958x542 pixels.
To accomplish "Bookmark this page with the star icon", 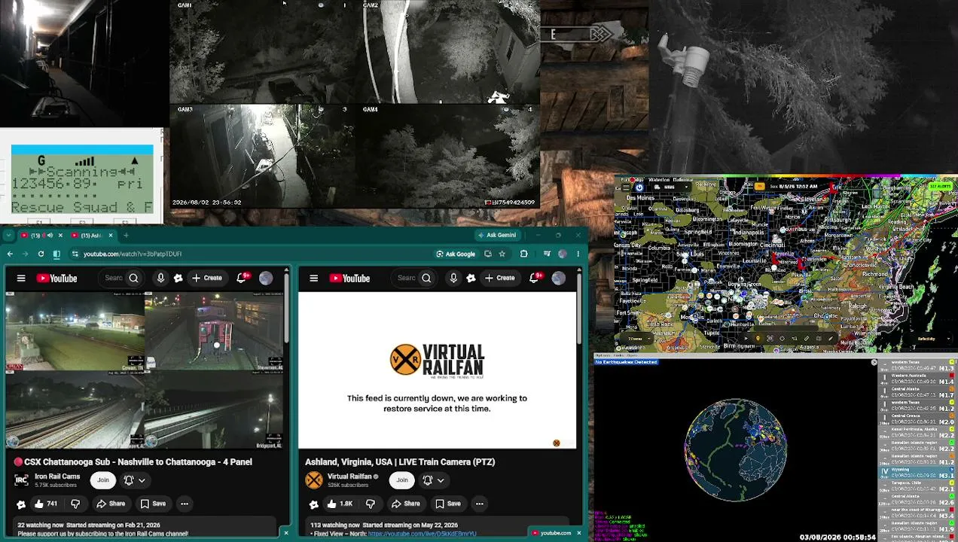I will 502,254.
